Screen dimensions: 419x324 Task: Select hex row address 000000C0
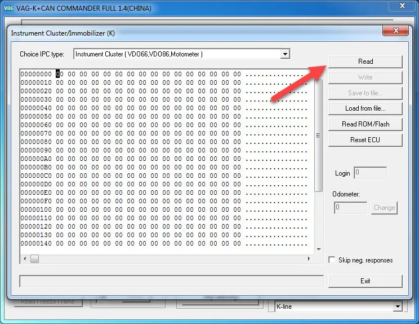(x=36, y=176)
